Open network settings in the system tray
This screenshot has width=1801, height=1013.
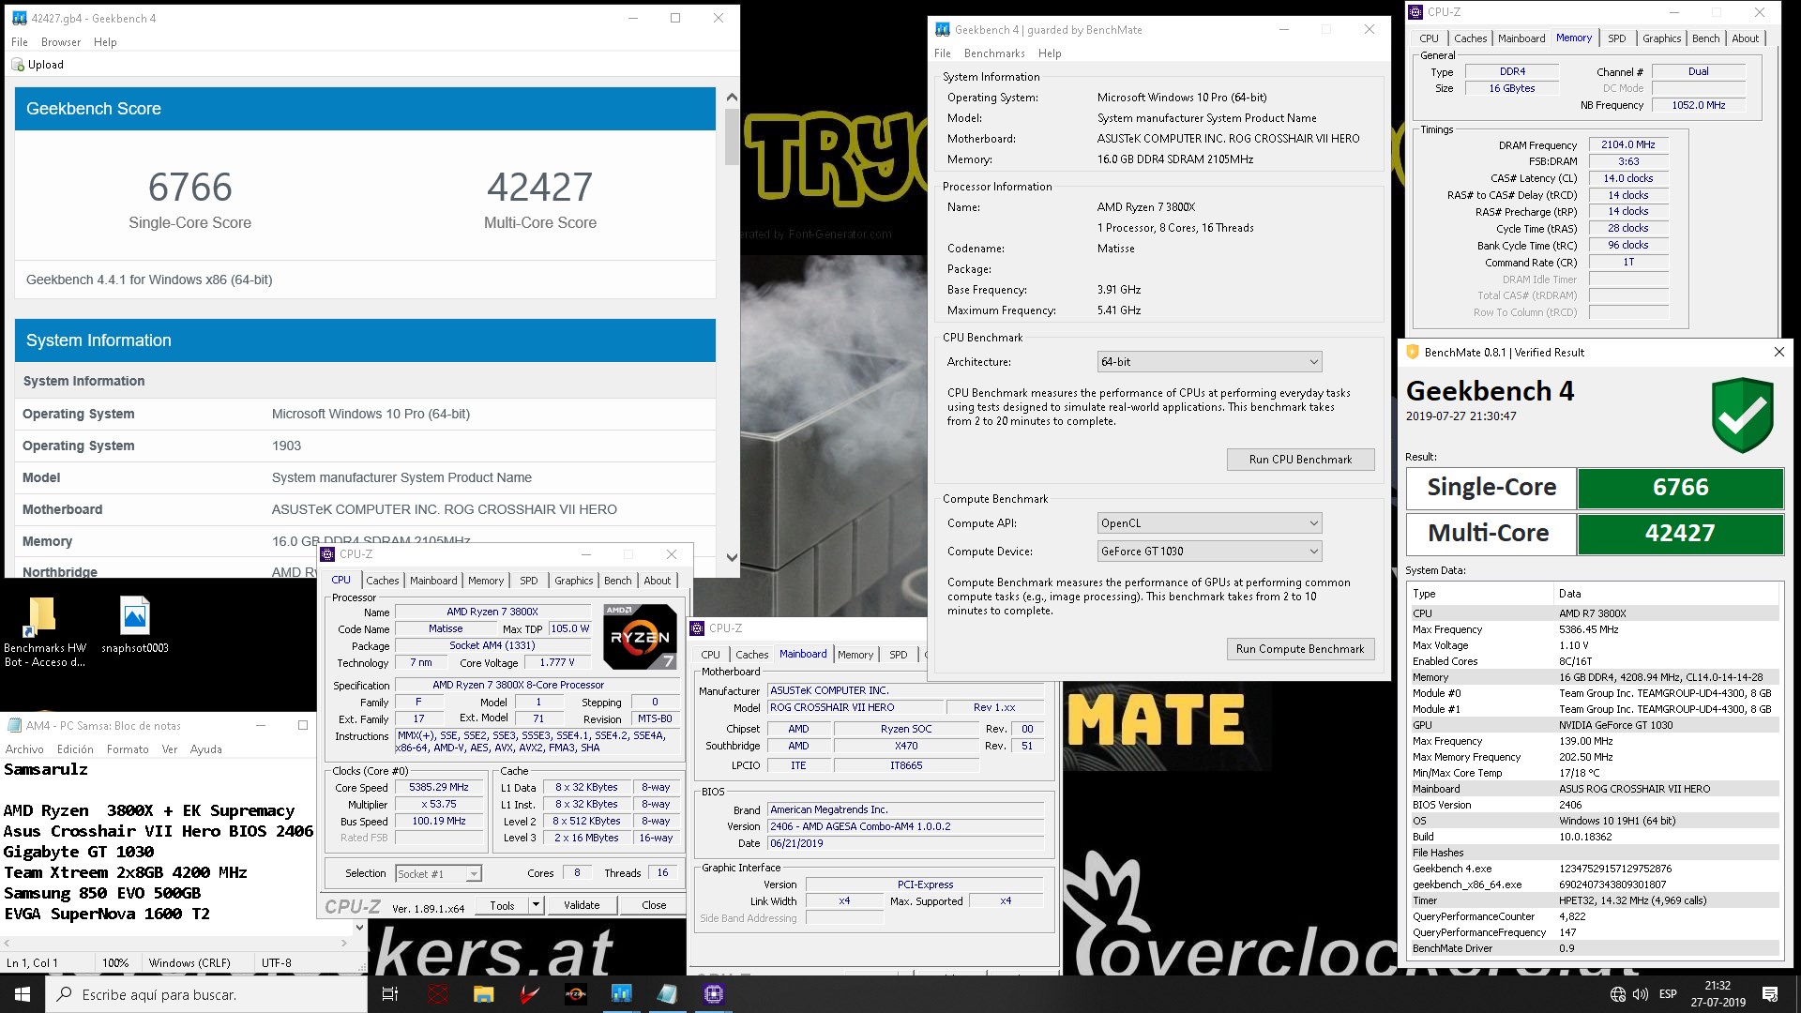pos(1618,994)
